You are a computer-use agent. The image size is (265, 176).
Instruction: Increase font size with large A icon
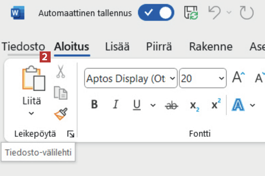click(238, 78)
